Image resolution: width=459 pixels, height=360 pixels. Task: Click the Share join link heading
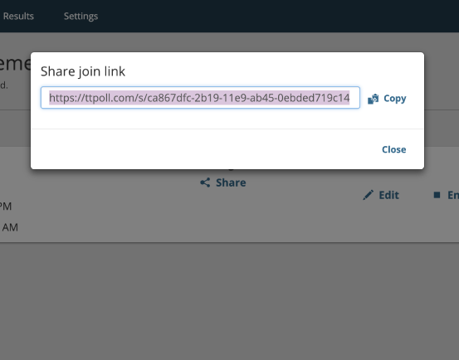83,71
